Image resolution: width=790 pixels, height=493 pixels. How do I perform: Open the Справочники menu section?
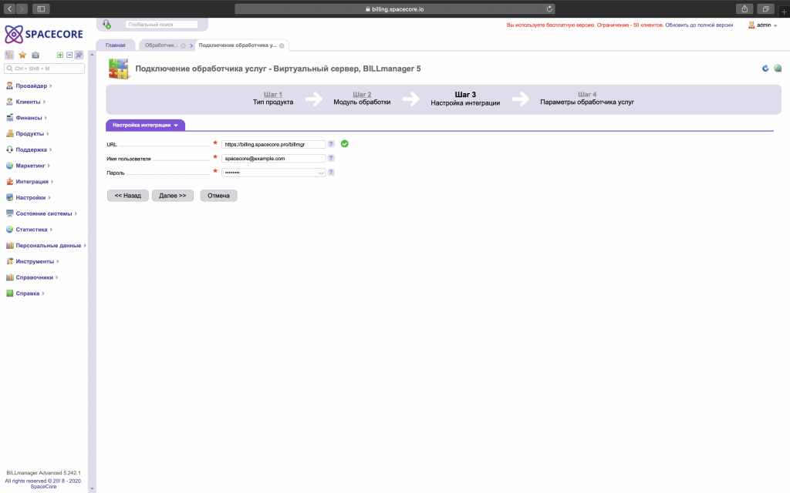click(32, 277)
